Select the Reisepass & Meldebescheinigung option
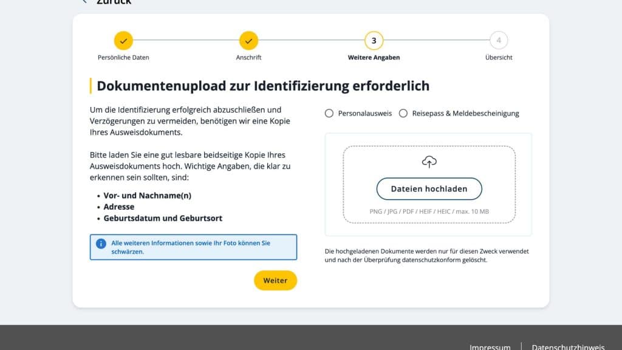This screenshot has height=350, width=622. pos(403,113)
